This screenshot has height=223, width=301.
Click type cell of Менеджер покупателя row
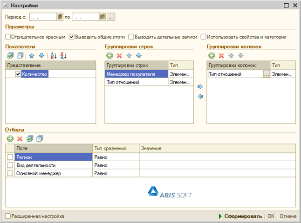tap(181, 74)
